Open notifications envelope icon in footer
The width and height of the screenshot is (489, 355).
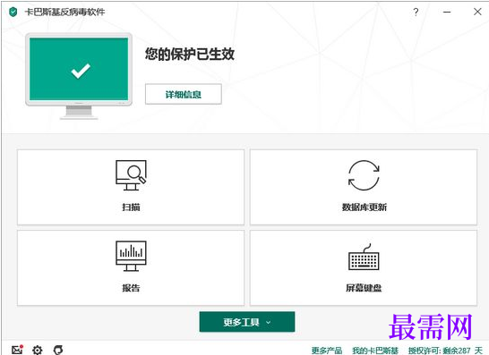click(18, 350)
